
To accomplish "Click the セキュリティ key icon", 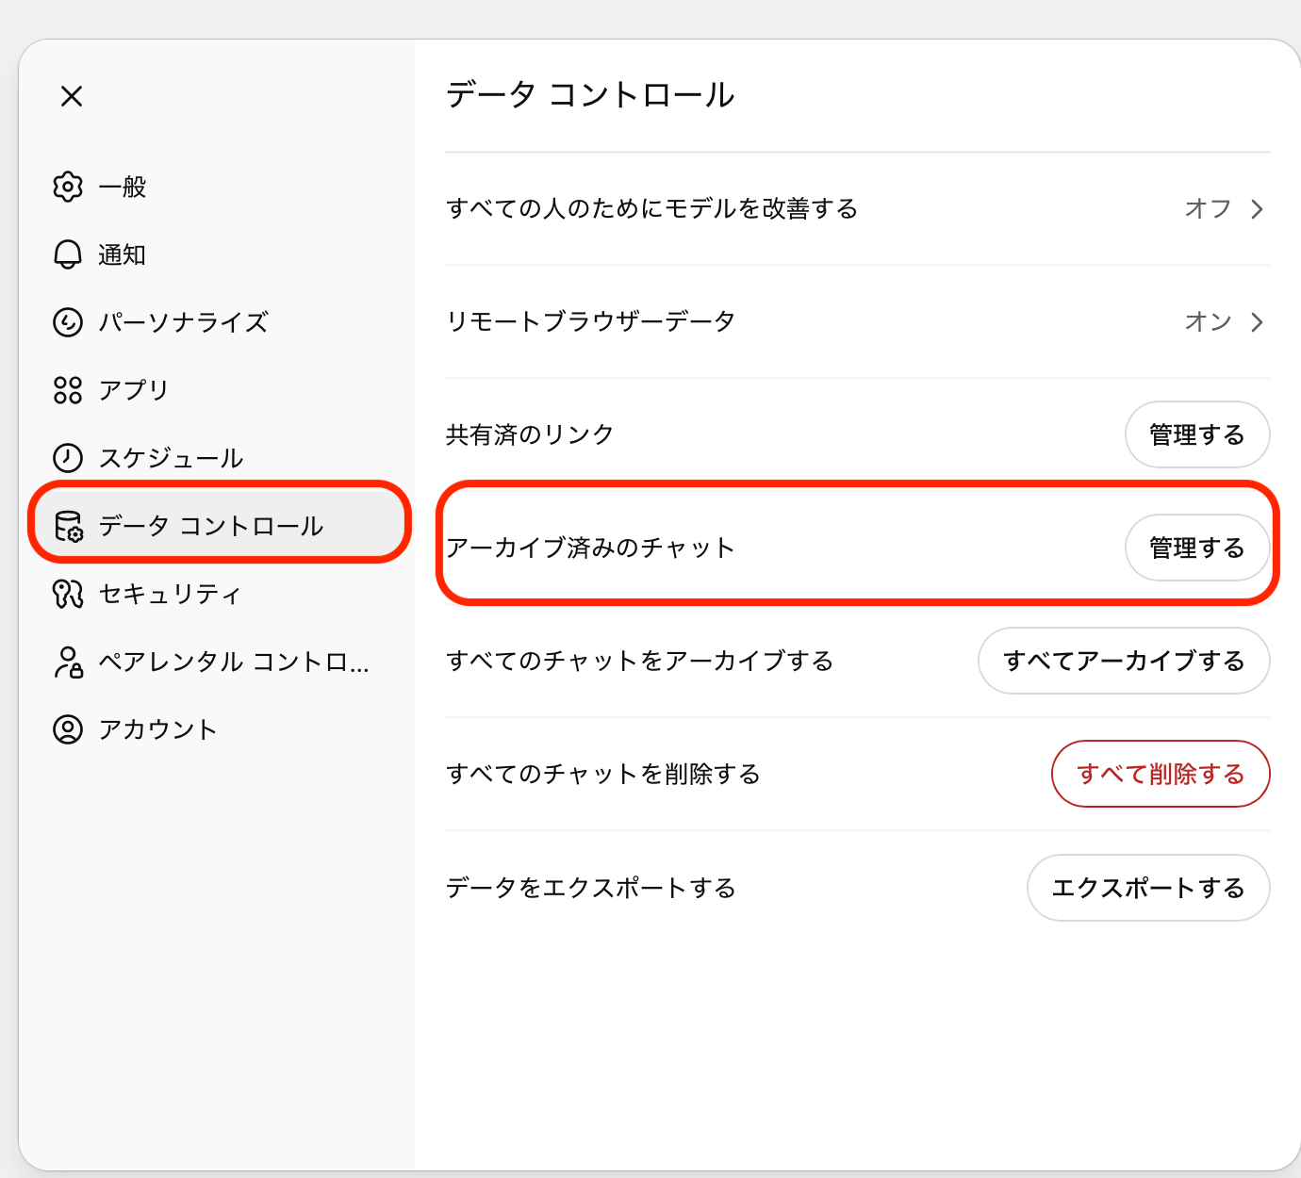I will [68, 594].
